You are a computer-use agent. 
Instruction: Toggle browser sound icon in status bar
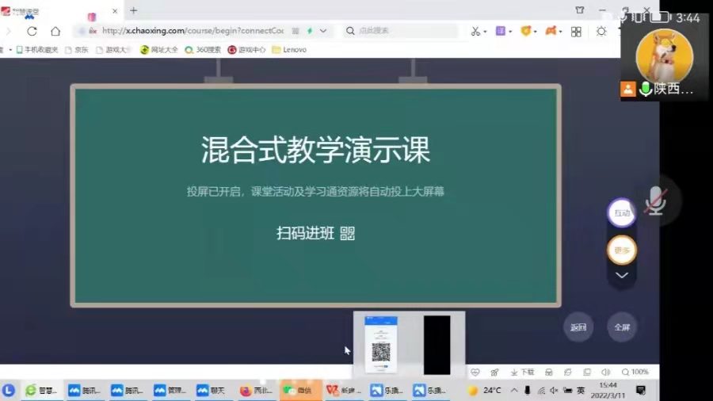point(605,372)
